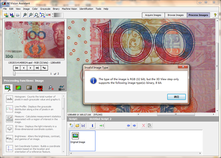Select the Original Image script step
This screenshot has width=221, height=158.
click(x=83, y=141)
